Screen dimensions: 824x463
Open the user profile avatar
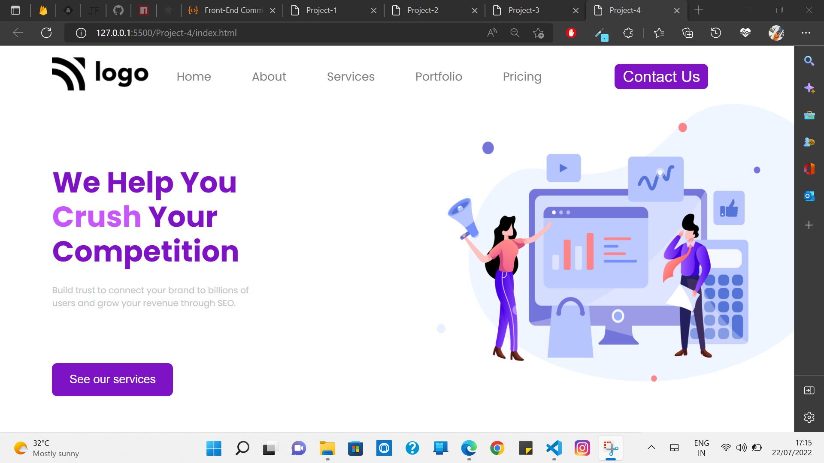(776, 33)
